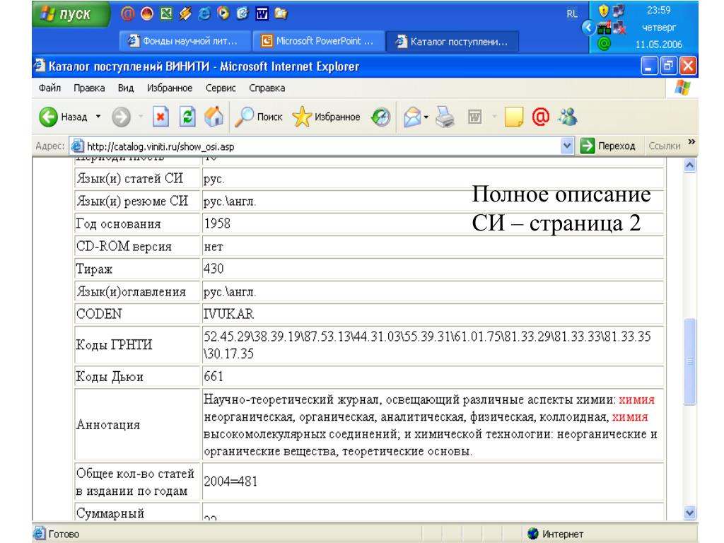Click the 'Коды Дьюи' value 661

(214, 376)
